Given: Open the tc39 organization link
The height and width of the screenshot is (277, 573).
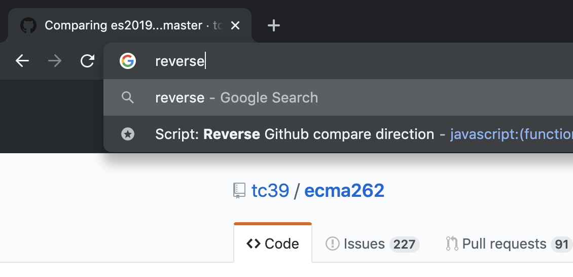Looking at the screenshot, I should point(270,191).
